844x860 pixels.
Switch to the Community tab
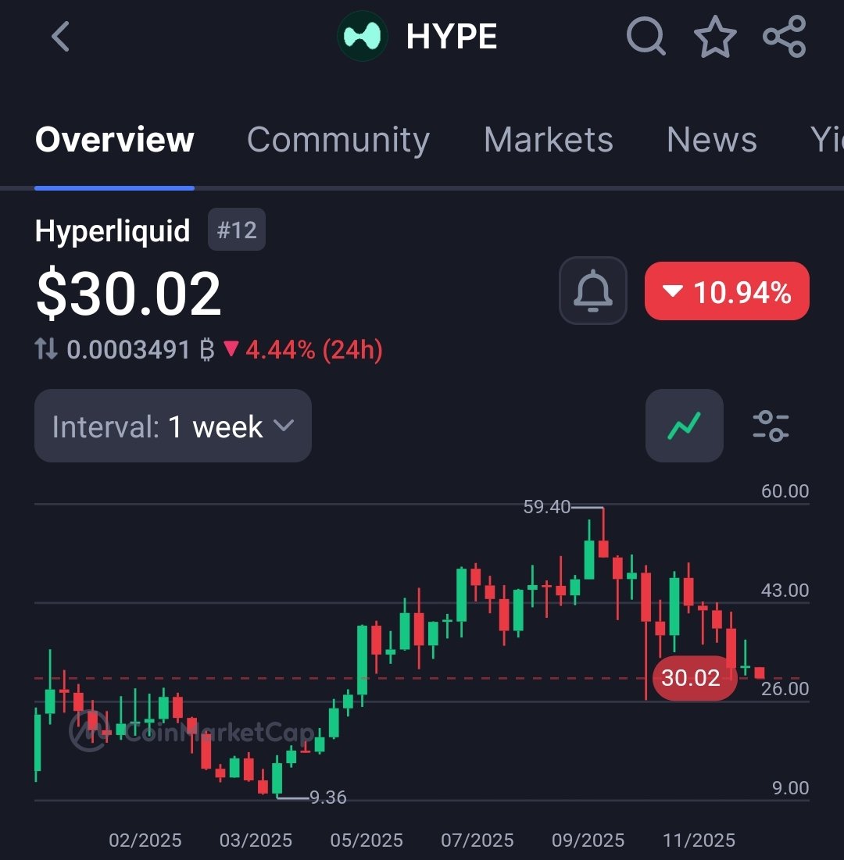click(338, 140)
